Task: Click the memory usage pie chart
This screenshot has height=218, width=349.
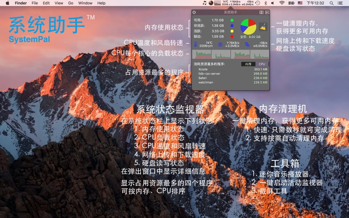Action: click(x=248, y=26)
